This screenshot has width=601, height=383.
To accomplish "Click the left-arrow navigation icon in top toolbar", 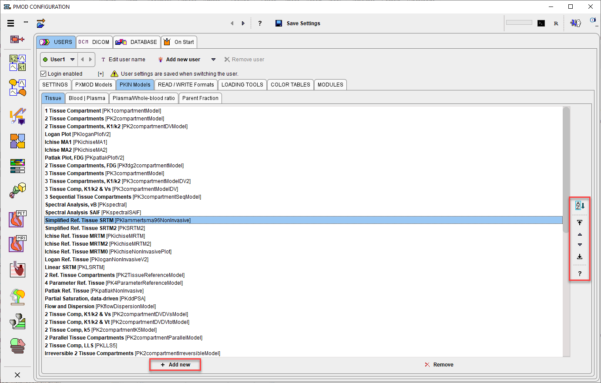I will pos(232,23).
